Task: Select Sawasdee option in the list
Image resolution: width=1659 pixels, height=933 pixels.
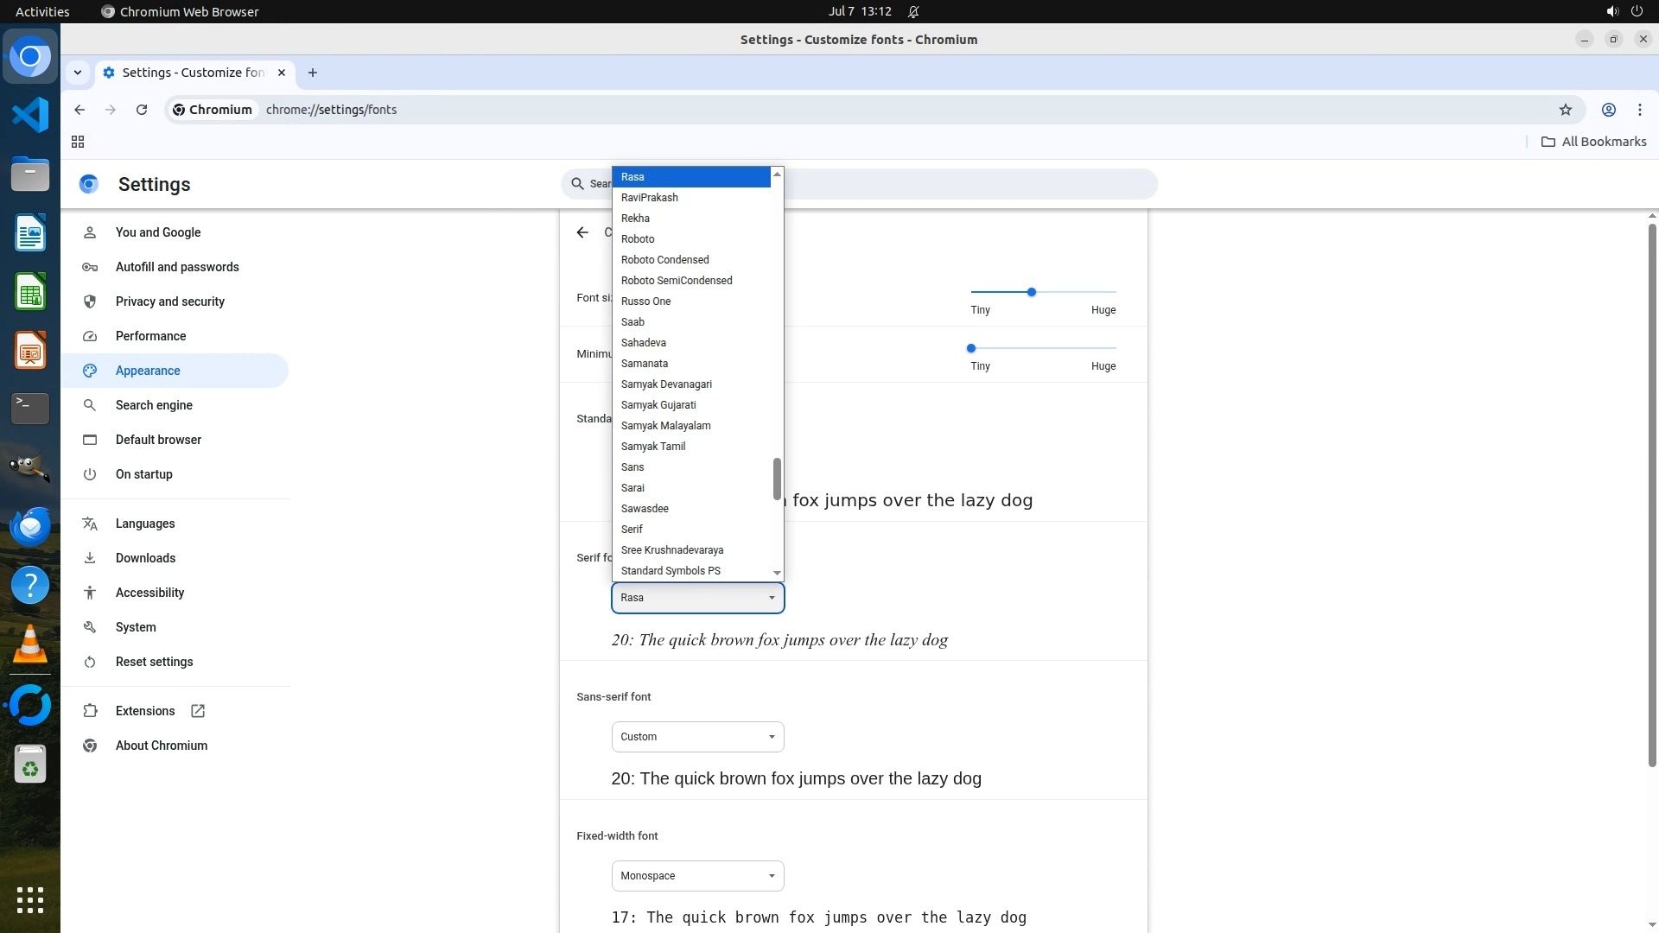Action: click(x=645, y=509)
